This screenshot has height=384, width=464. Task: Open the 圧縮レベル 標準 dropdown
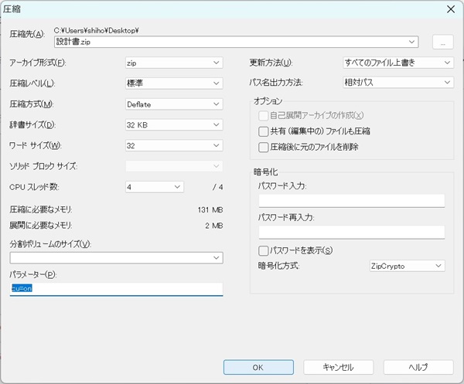(x=174, y=83)
